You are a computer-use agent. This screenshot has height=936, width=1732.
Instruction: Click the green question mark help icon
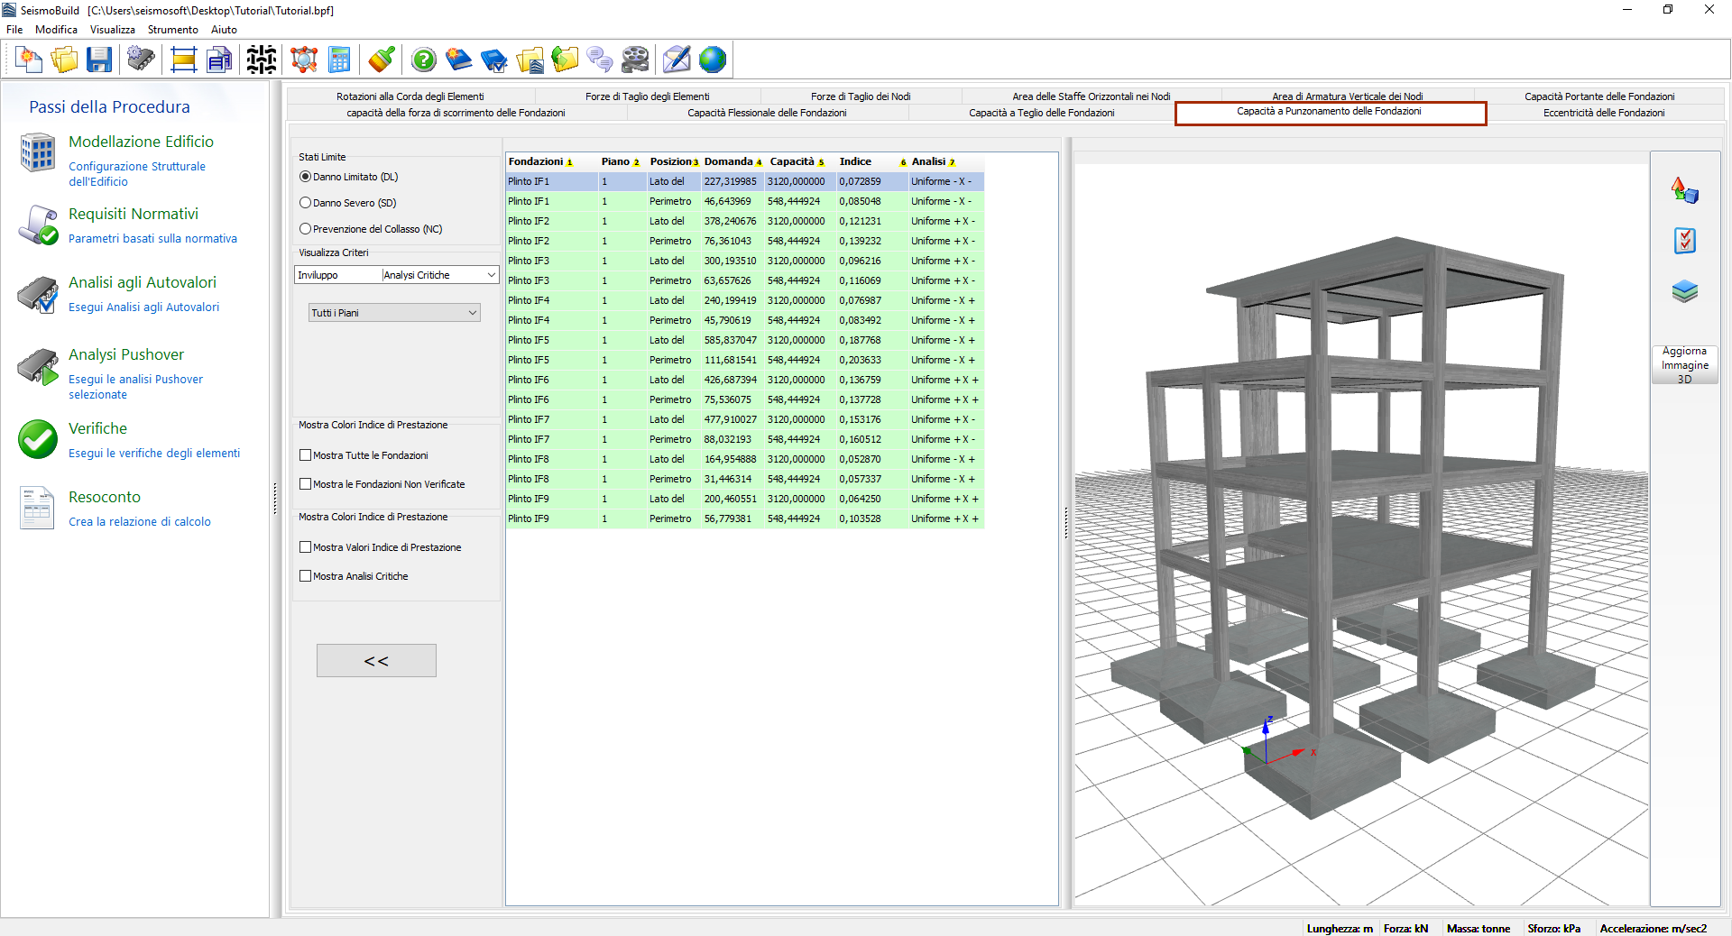coord(423,60)
